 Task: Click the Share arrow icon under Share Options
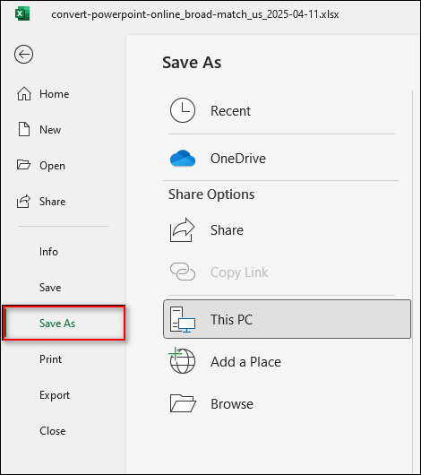pyautogui.click(x=182, y=230)
